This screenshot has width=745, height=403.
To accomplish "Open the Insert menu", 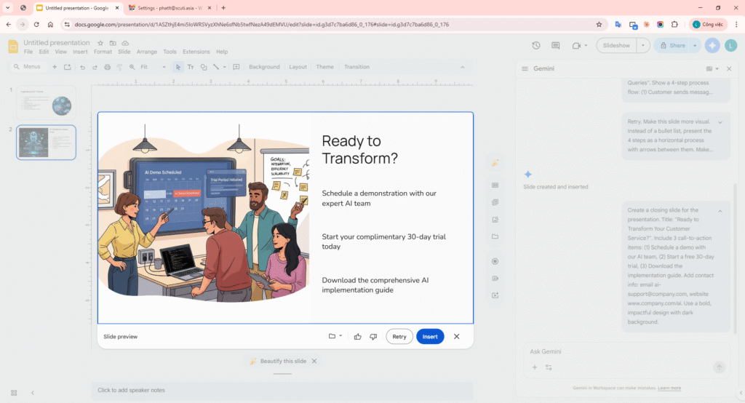I will point(80,52).
